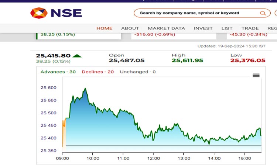Open the TRADE menu
The image size is (277, 166).
coord(250,28)
